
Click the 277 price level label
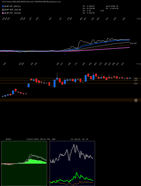[x=136, y=81]
